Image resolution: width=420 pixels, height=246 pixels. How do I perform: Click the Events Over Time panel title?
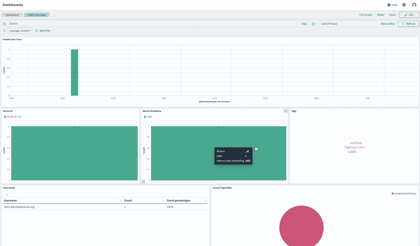[12, 39]
